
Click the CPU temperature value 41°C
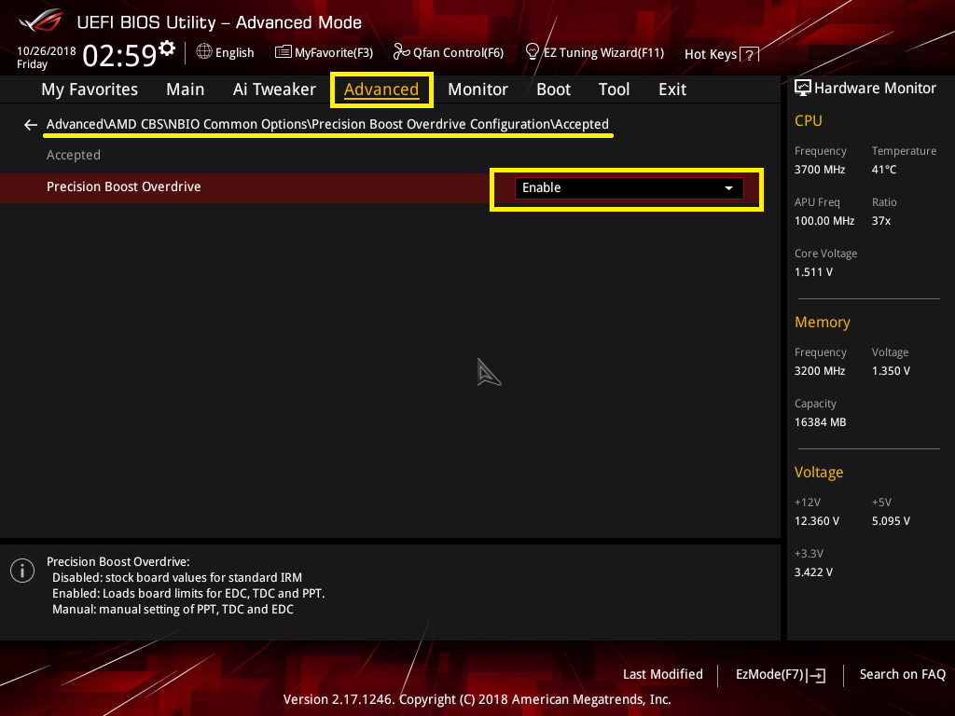(x=884, y=170)
